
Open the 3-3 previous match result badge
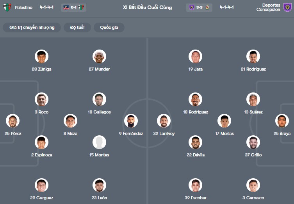tap(199, 7)
